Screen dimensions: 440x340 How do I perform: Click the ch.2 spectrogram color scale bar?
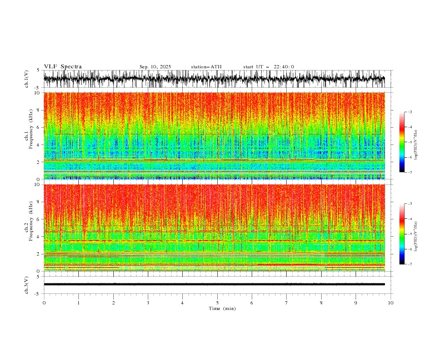(402, 234)
